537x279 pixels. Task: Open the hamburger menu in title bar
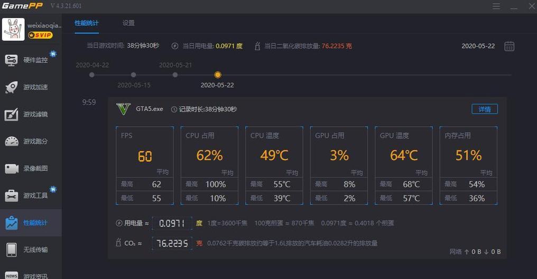point(496,6)
